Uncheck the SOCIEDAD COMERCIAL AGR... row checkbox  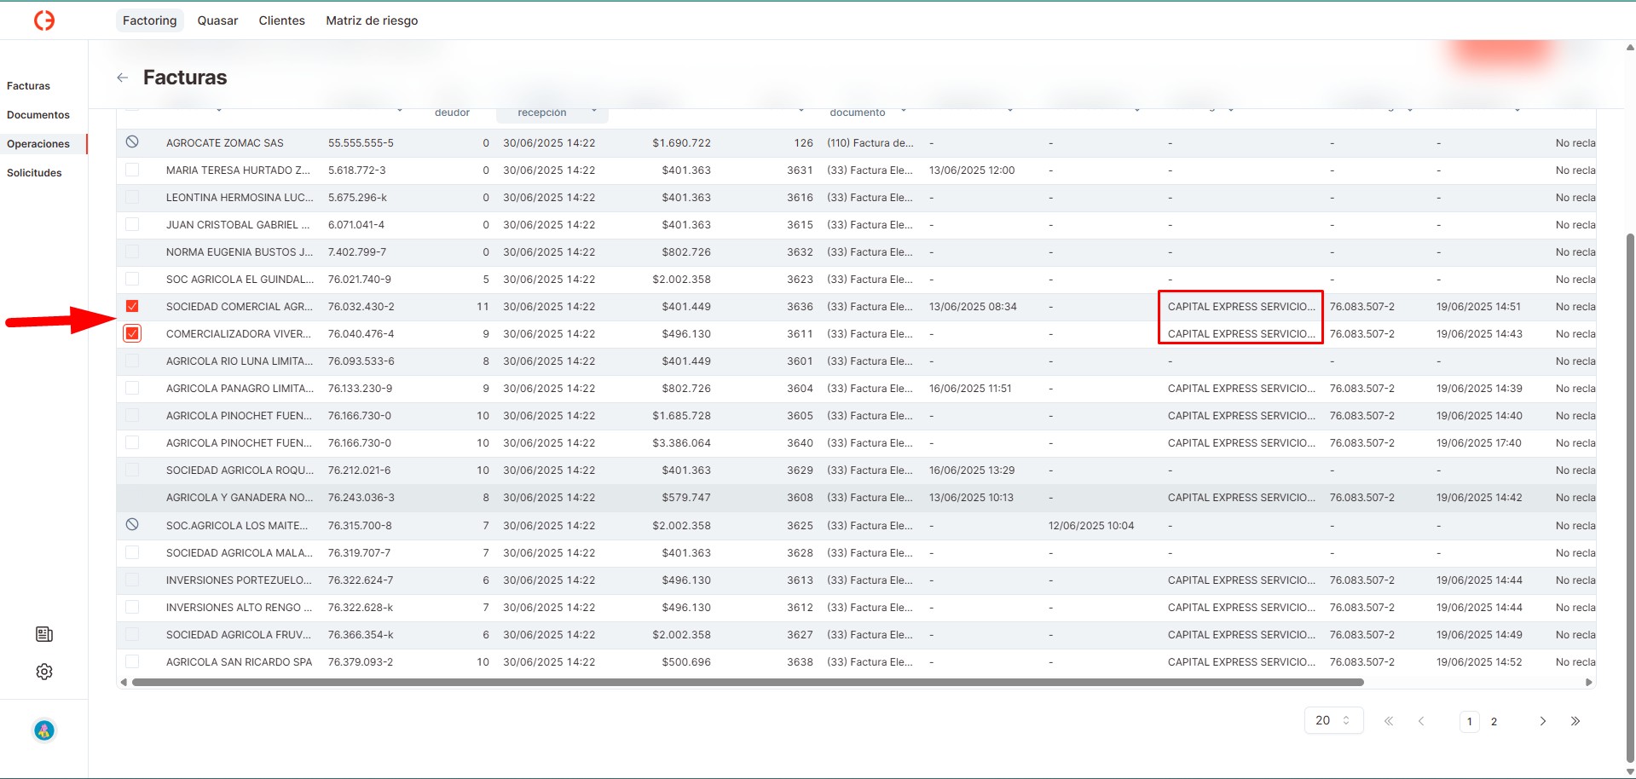tap(132, 306)
